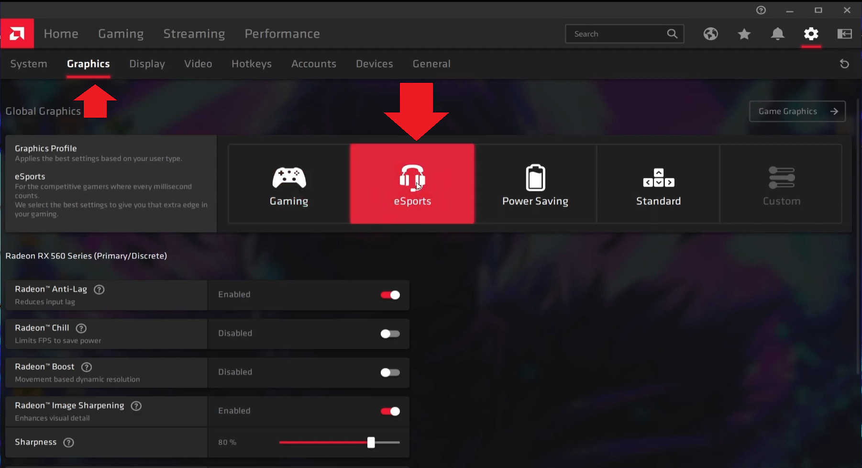Image resolution: width=862 pixels, height=468 pixels.
Task: Open Game Graphics button
Action: click(x=797, y=111)
